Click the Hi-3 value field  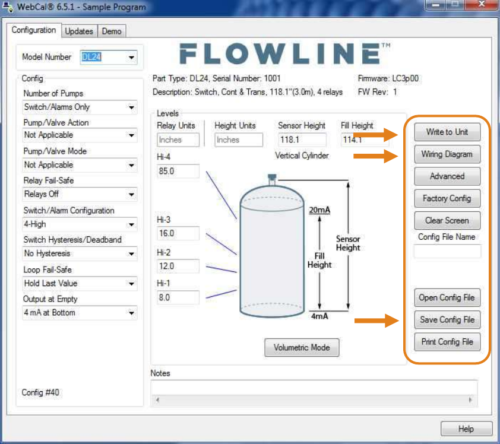[x=178, y=233]
